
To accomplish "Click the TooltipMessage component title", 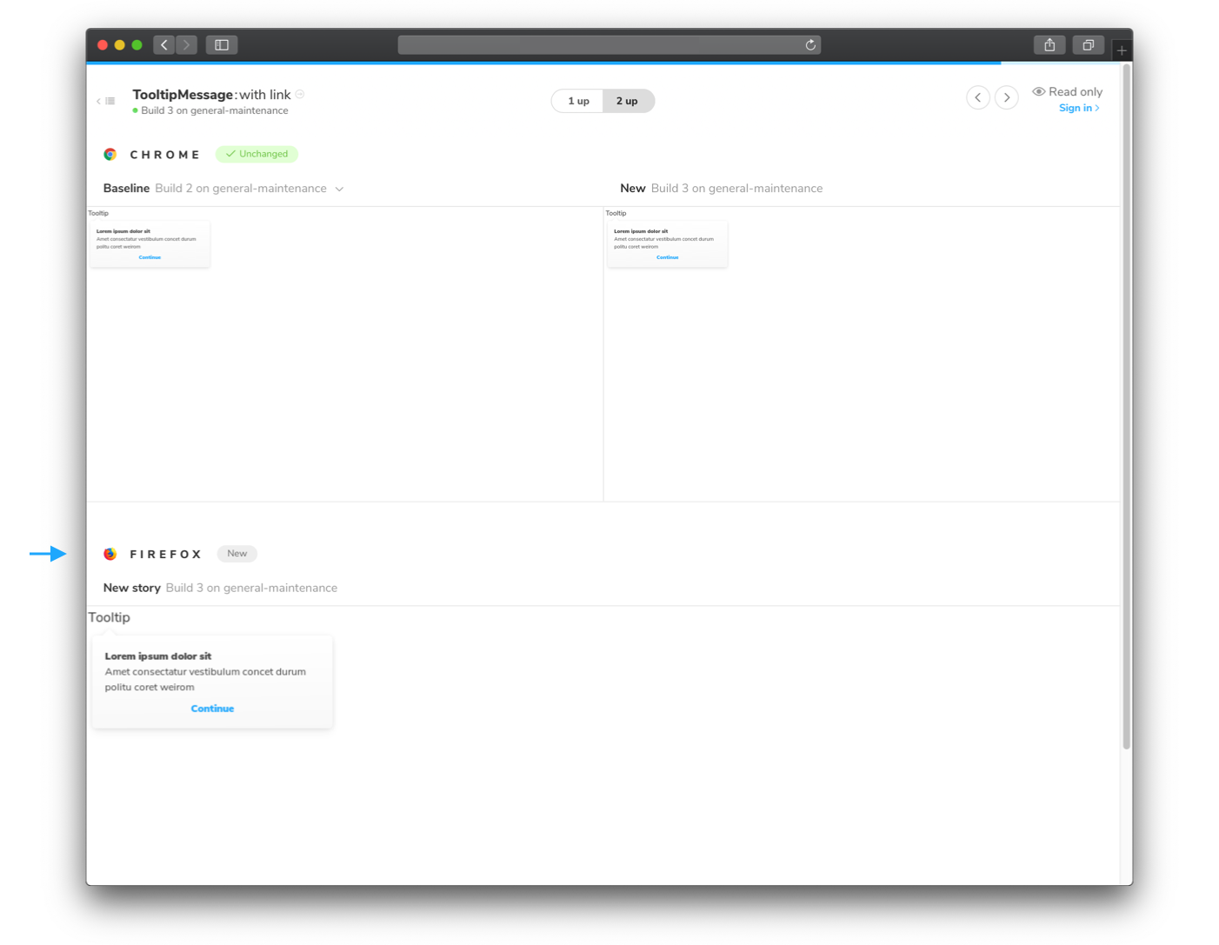I will [183, 95].
